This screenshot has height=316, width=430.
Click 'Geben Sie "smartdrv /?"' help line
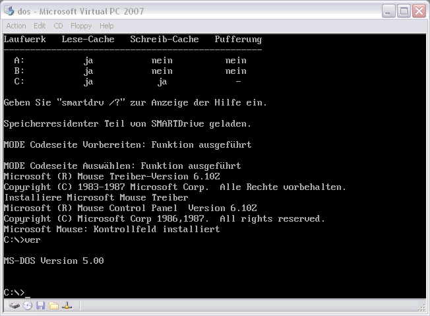click(135, 103)
